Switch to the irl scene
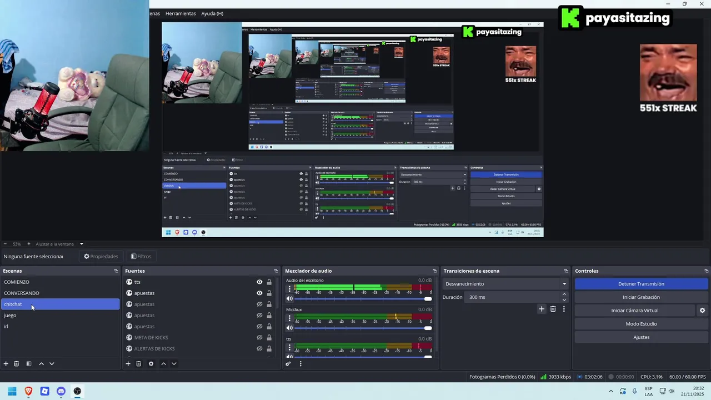Screen dimensions: 711x400 (x=60, y=326)
